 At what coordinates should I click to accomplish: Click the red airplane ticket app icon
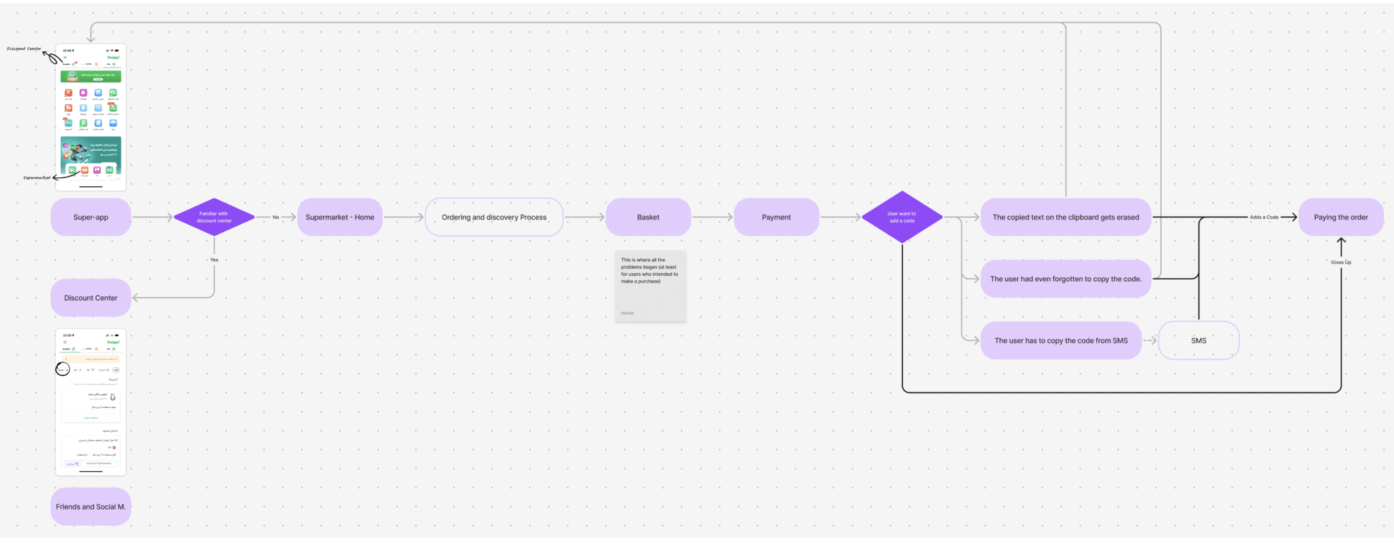[69, 93]
